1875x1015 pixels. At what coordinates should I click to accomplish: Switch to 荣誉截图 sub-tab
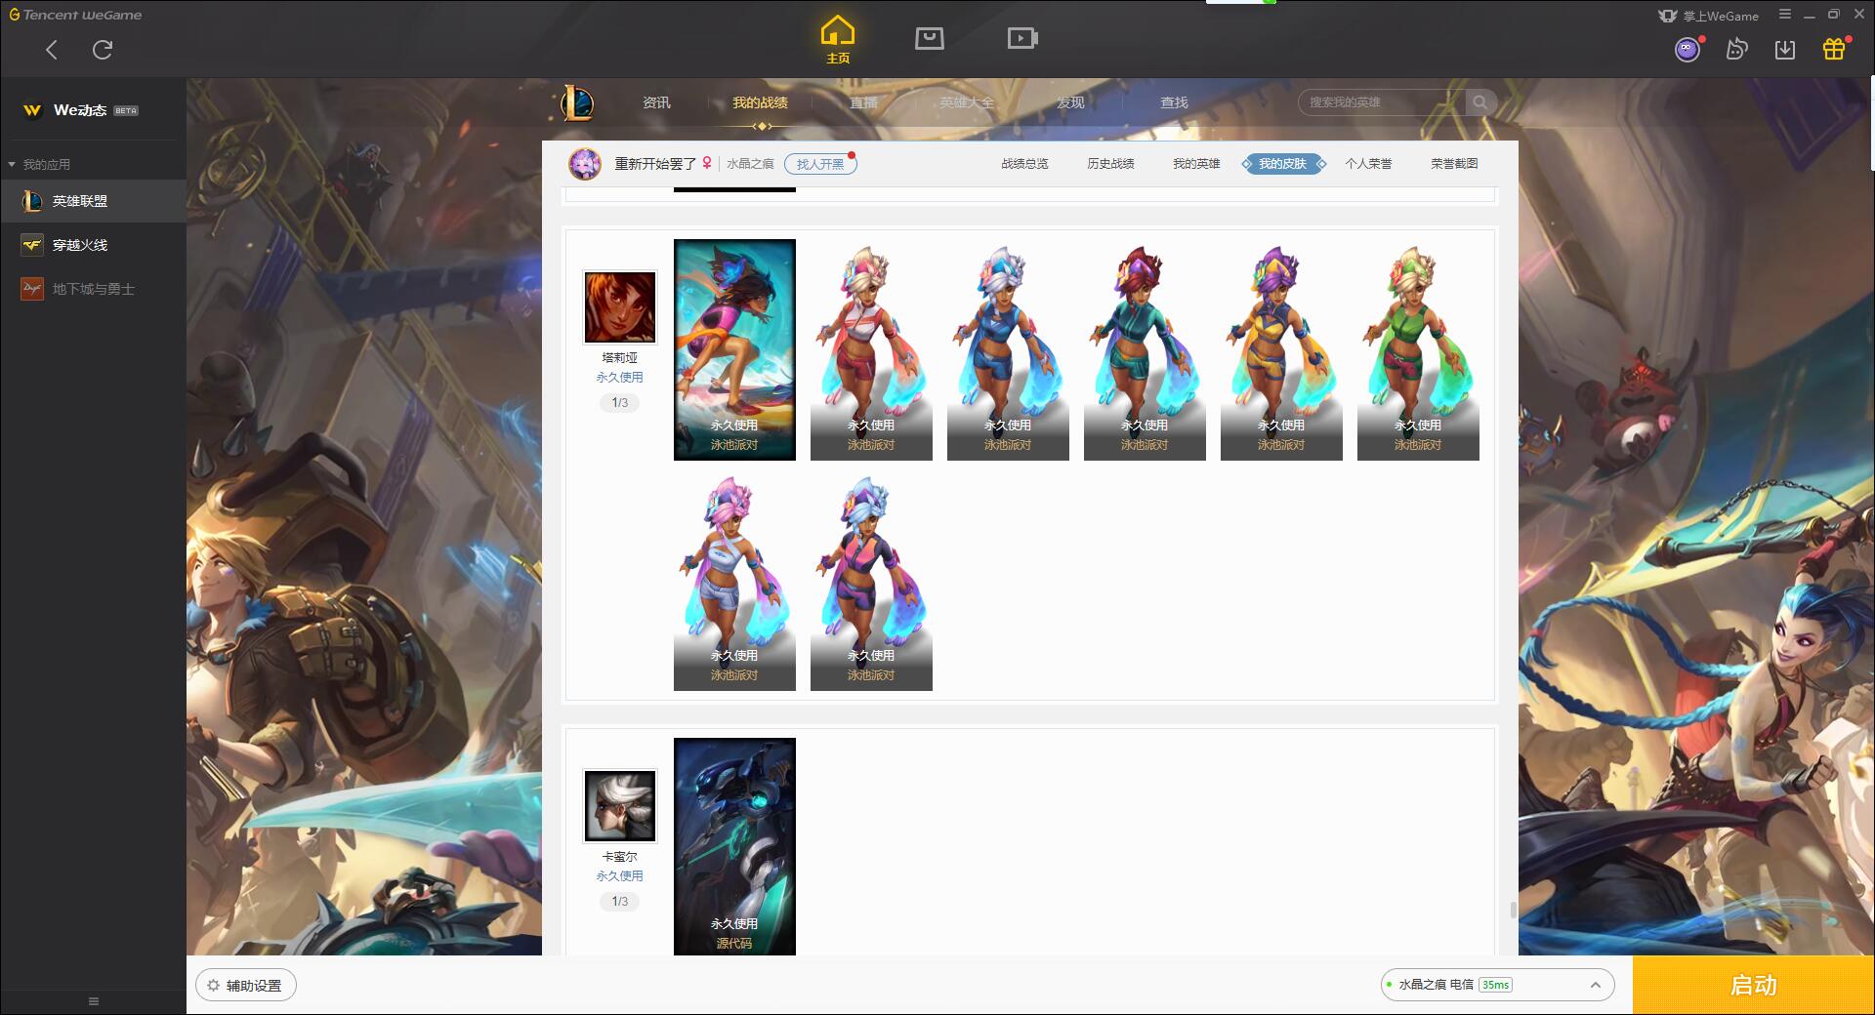point(1454,164)
